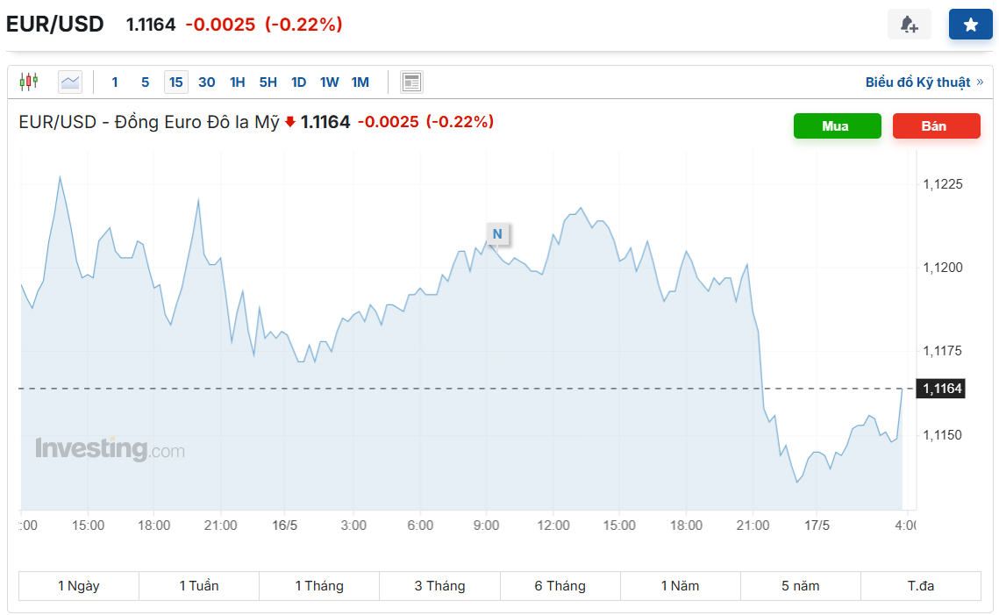Set chart interval to 1D
This screenshot has width=999, height=615.
click(298, 82)
